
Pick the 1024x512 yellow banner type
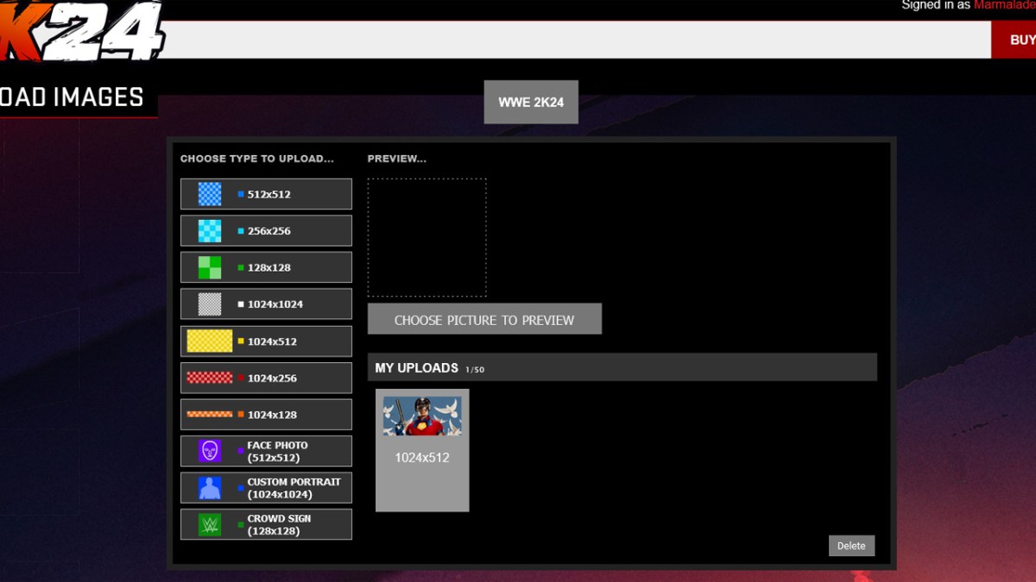pos(265,341)
